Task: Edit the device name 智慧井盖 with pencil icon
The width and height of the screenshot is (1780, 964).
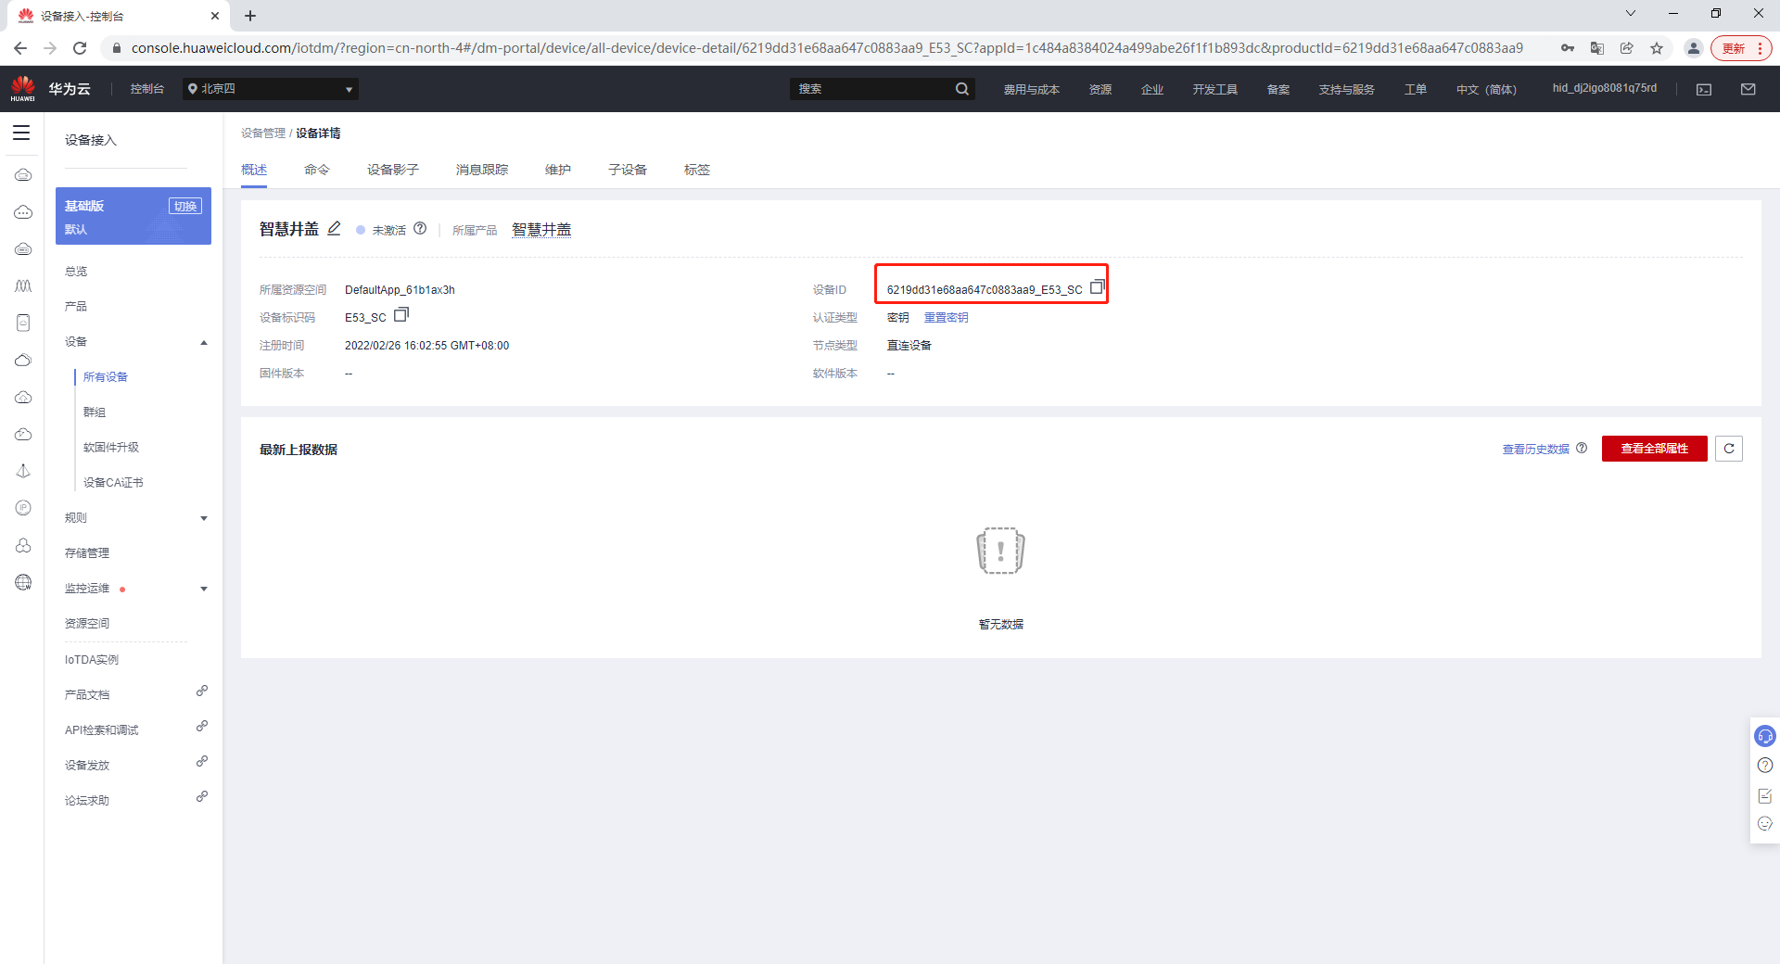Action: coord(335,228)
